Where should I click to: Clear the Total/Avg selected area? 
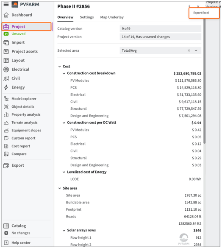pos(189,50)
